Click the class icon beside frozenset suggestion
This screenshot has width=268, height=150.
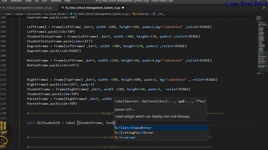coord(116,137)
